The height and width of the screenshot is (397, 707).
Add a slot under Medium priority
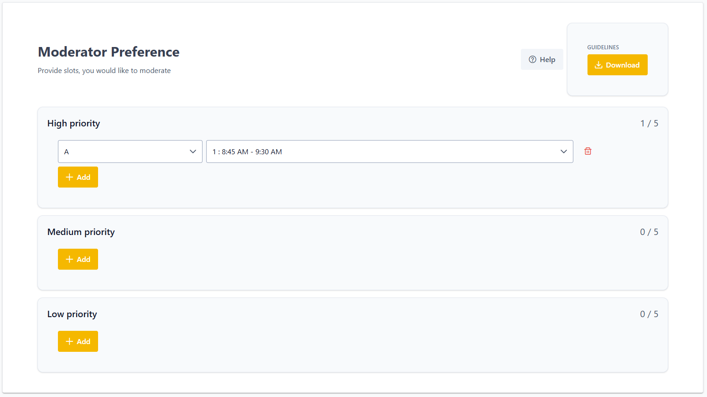(78, 259)
